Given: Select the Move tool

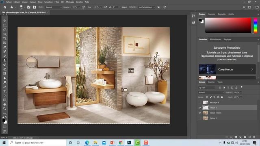Looking at the screenshot, I should (4, 21).
